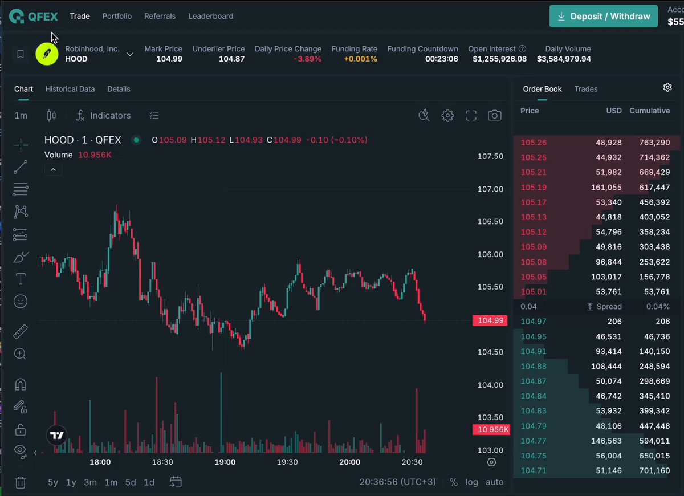The image size is (684, 496).
Task: Take a chart snapshot with camera icon
Action: tap(495, 116)
